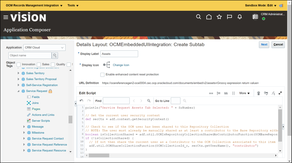
Task: Click the Service Request lock icon
Action: pyautogui.click(x=50, y=91)
